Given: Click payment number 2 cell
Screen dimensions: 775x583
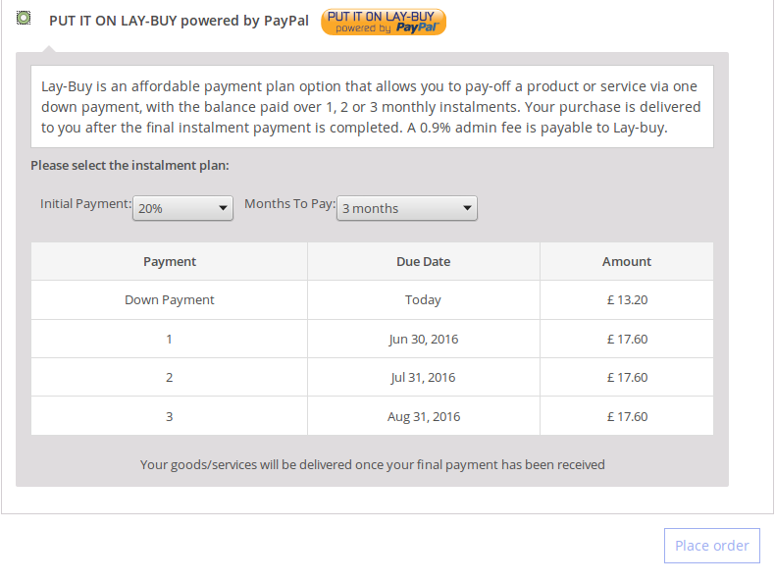Looking at the screenshot, I should pyautogui.click(x=170, y=377).
